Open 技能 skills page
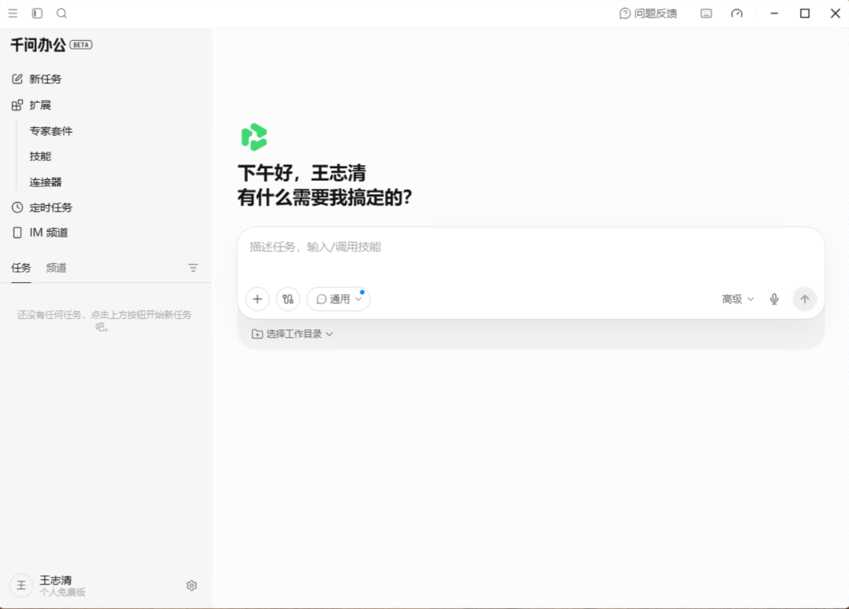Image resolution: width=849 pixels, height=609 pixels. [40, 156]
